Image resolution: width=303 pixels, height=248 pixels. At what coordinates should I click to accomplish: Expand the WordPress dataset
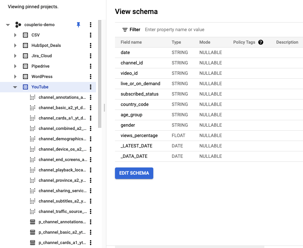pos(15,77)
